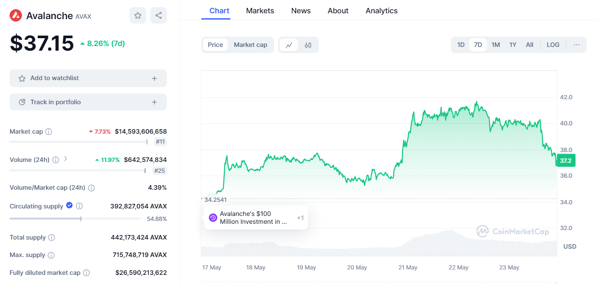597x284 pixels.
Task: Click the 8.26% (7d) change indicator
Action: pyautogui.click(x=103, y=43)
